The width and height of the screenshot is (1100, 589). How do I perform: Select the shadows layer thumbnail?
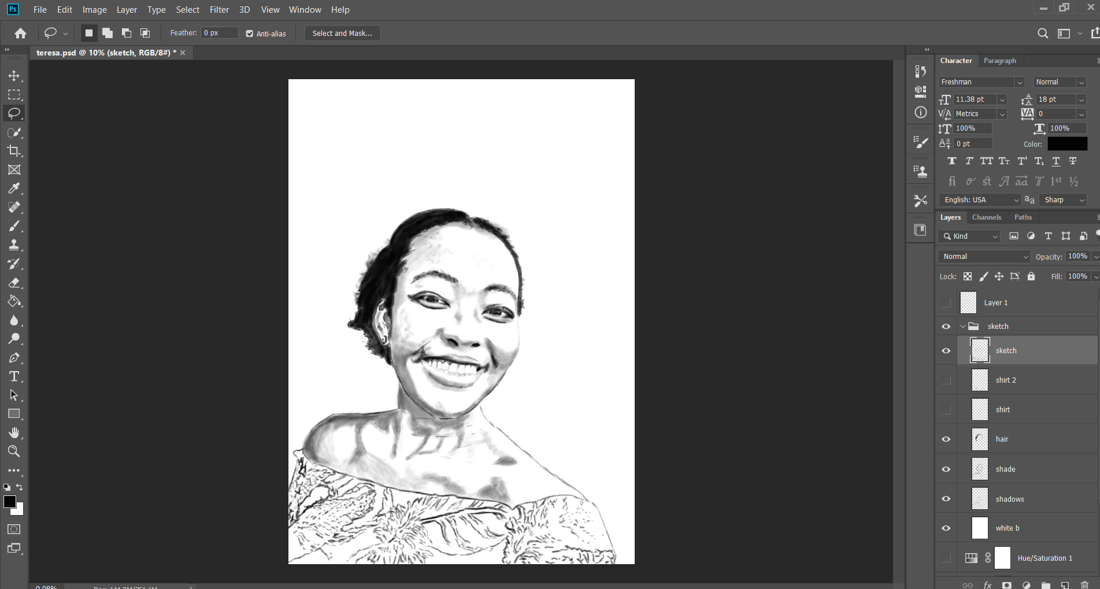[979, 498]
